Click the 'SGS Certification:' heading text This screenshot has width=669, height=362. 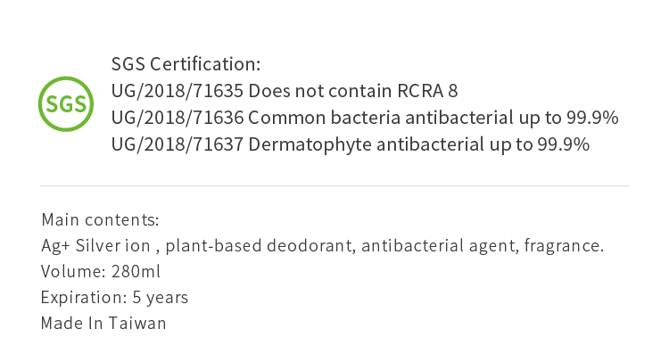[x=186, y=65]
